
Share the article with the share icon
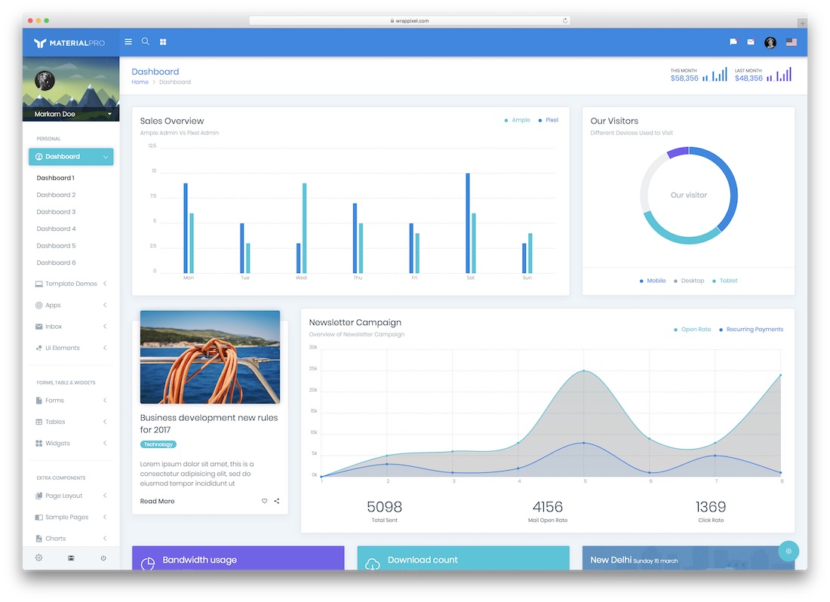[x=277, y=501]
